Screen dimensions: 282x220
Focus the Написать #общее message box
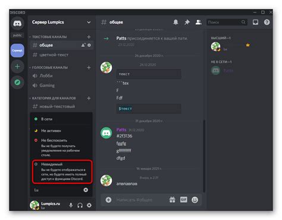tap(140, 200)
